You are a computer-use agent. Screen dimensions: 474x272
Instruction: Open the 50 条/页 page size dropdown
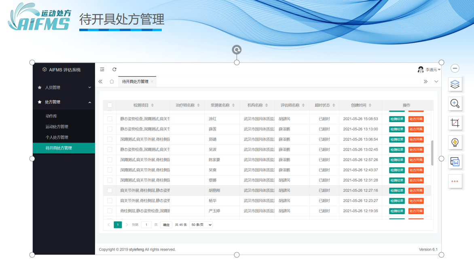[201, 225]
